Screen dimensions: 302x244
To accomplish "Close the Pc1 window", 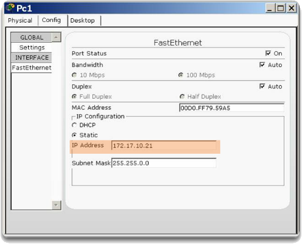I will 292,9.
